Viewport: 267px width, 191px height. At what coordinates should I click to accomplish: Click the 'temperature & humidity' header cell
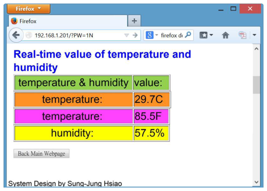(x=73, y=83)
